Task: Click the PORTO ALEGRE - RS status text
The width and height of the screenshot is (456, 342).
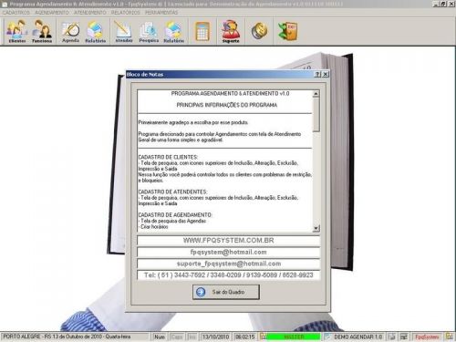Action: (x=67, y=337)
